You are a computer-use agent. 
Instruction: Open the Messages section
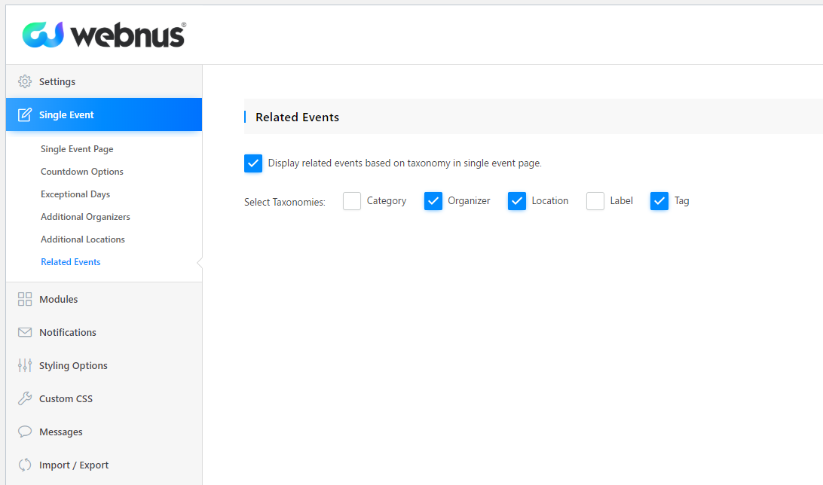(104, 432)
